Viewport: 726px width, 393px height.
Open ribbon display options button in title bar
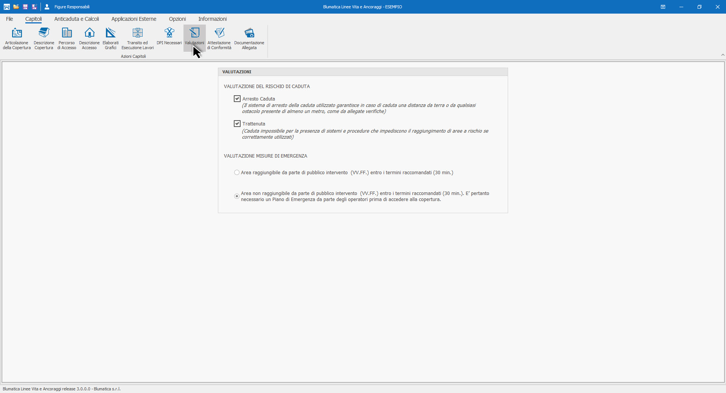point(663,7)
